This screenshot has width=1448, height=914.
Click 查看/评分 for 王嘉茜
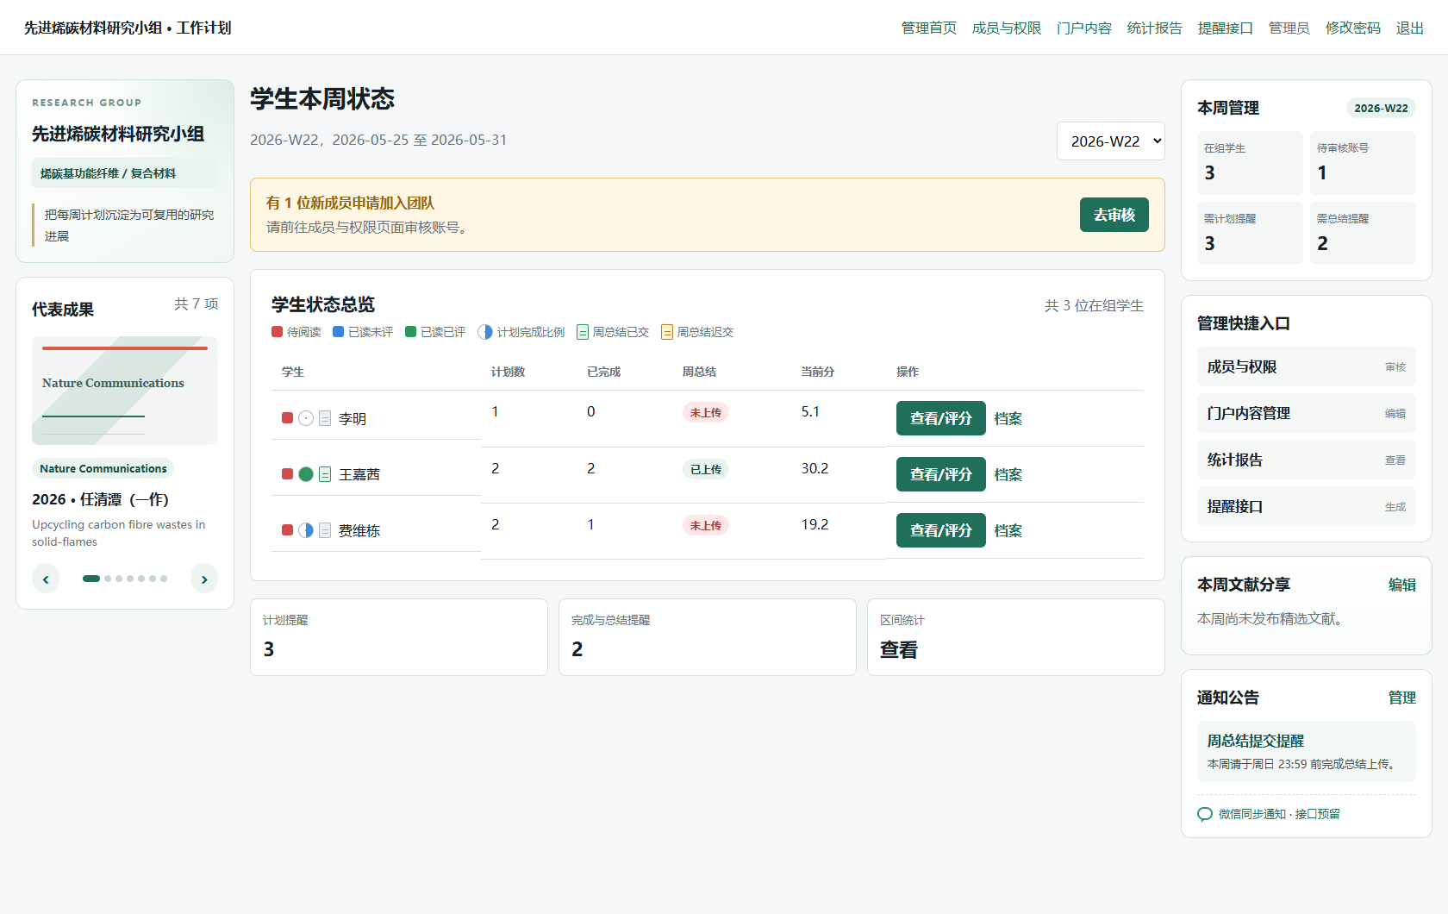(941, 474)
